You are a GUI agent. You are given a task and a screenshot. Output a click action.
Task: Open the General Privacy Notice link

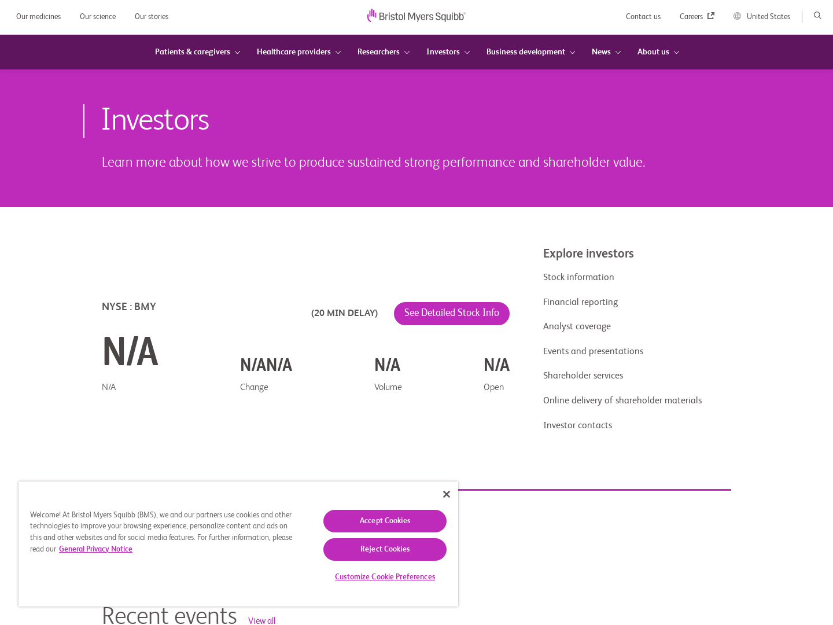click(x=95, y=549)
